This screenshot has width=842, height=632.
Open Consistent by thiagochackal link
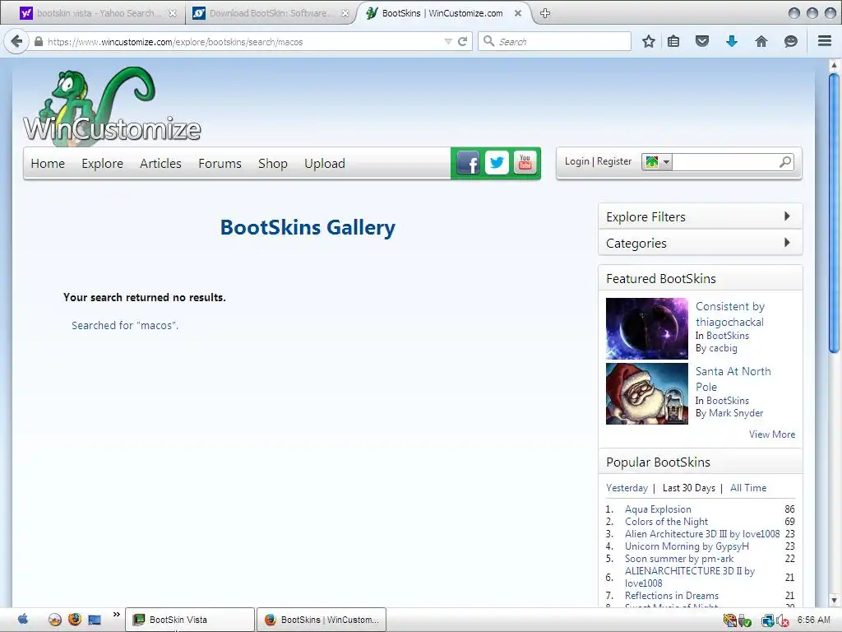730,314
